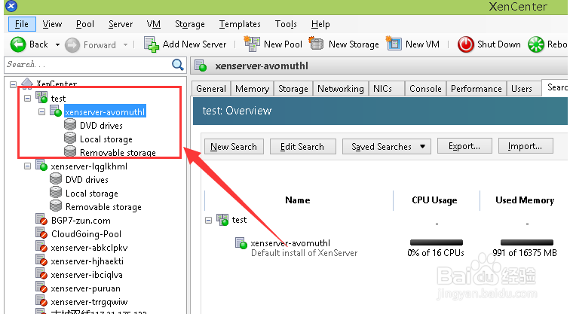Click Removable storage icon under xenserver-lqglkhml
Viewport: 570px width, 314px height.
56,206
